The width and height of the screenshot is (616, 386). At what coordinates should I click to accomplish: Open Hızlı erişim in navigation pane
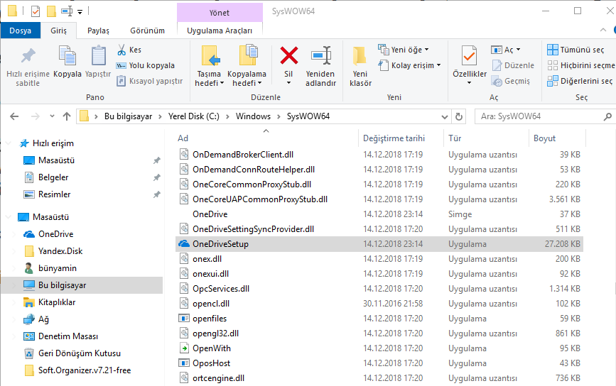tap(53, 143)
